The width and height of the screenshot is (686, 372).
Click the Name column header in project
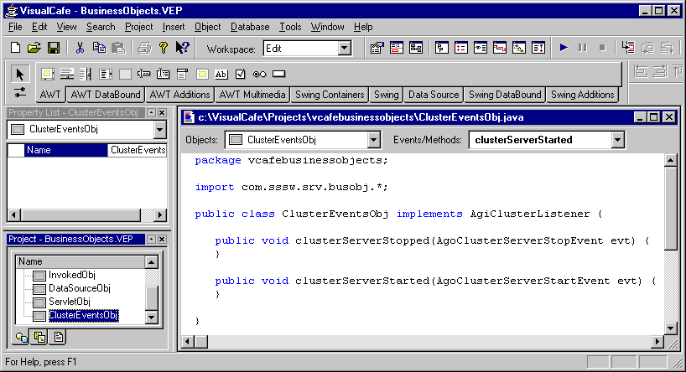pyautogui.click(x=81, y=261)
